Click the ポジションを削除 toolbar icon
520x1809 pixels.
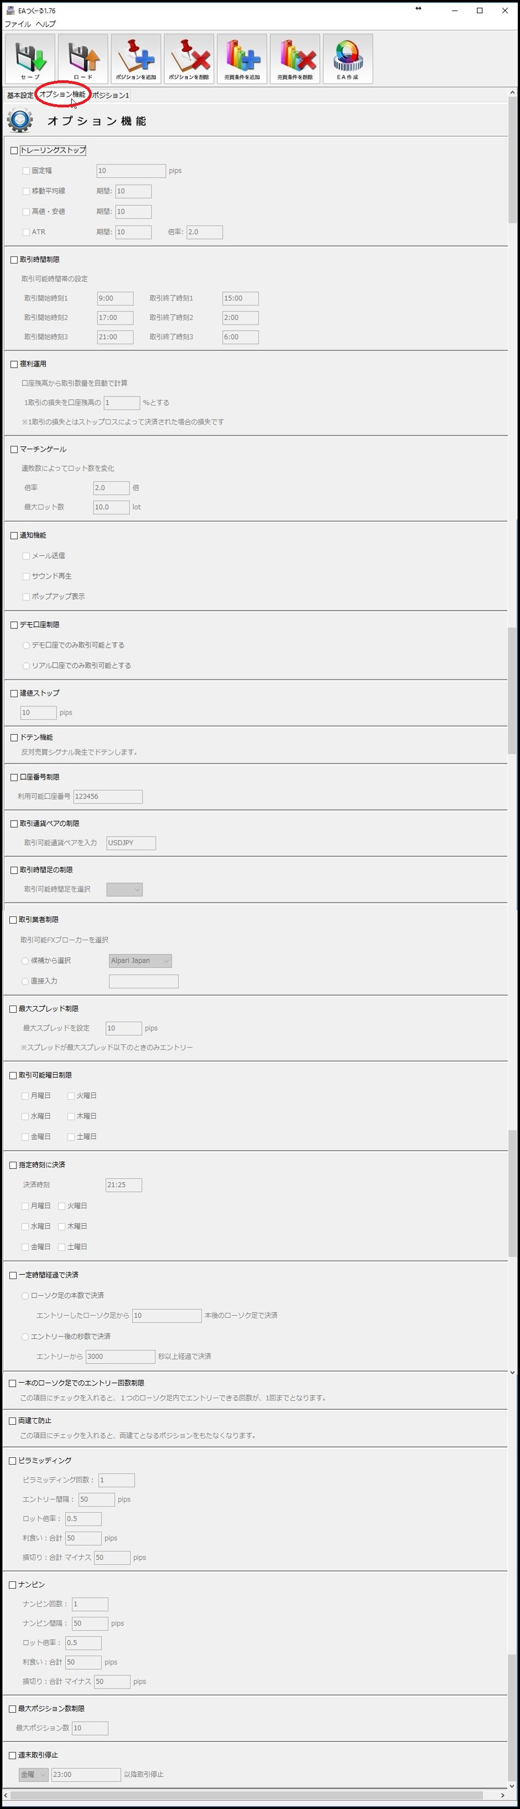coord(189,59)
